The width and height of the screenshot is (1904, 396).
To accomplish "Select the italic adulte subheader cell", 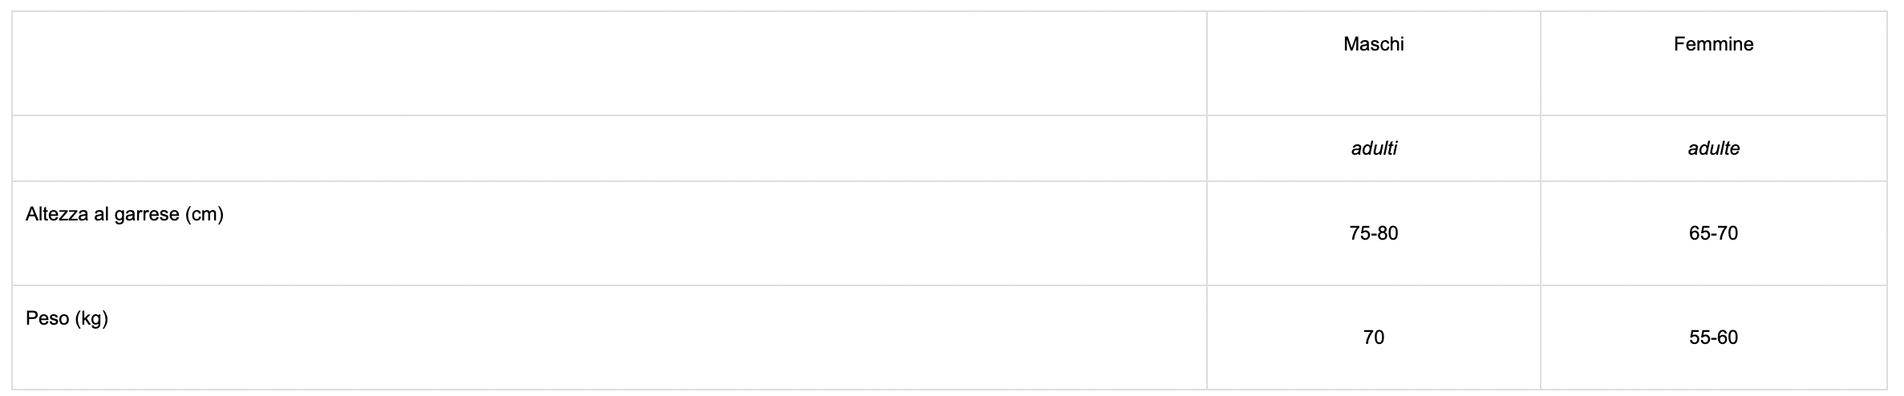I will click(x=1713, y=148).
